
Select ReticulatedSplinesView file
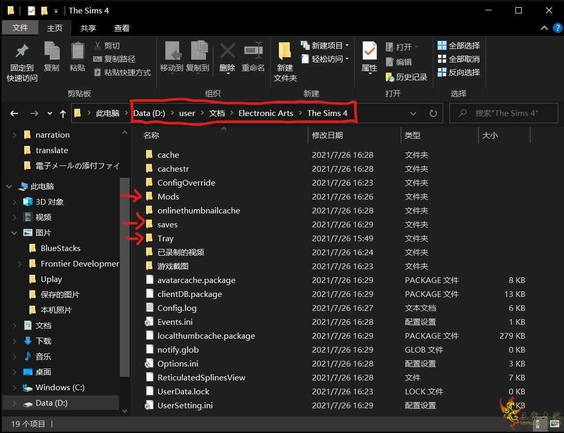pyautogui.click(x=201, y=377)
